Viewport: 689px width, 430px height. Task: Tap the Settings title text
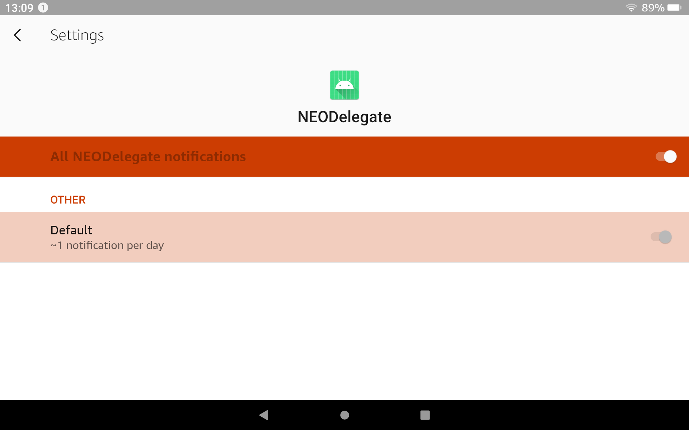77,35
